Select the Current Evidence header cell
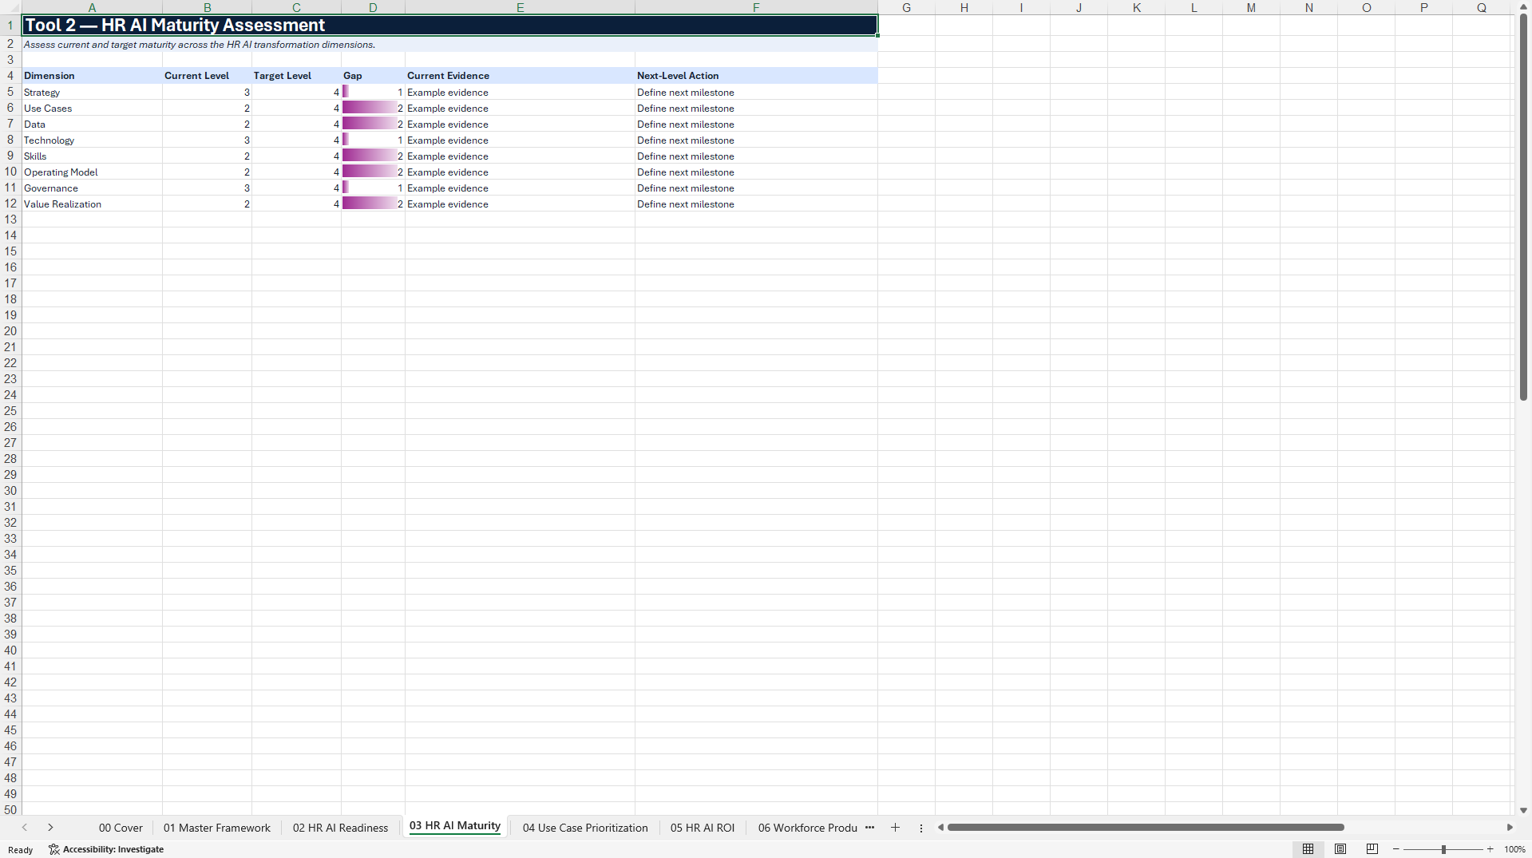The width and height of the screenshot is (1532, 858). tap(520, 76)
